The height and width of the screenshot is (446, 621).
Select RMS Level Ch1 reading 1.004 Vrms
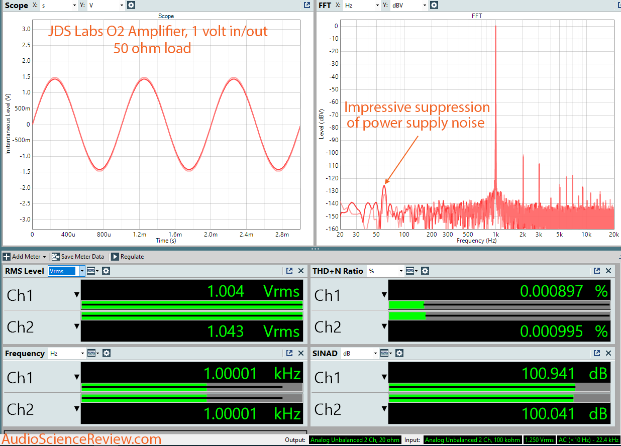(x=254, y=291)
